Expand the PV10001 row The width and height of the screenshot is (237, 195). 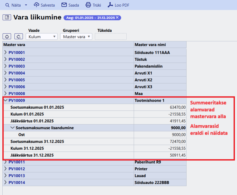(x=6, y=52)
